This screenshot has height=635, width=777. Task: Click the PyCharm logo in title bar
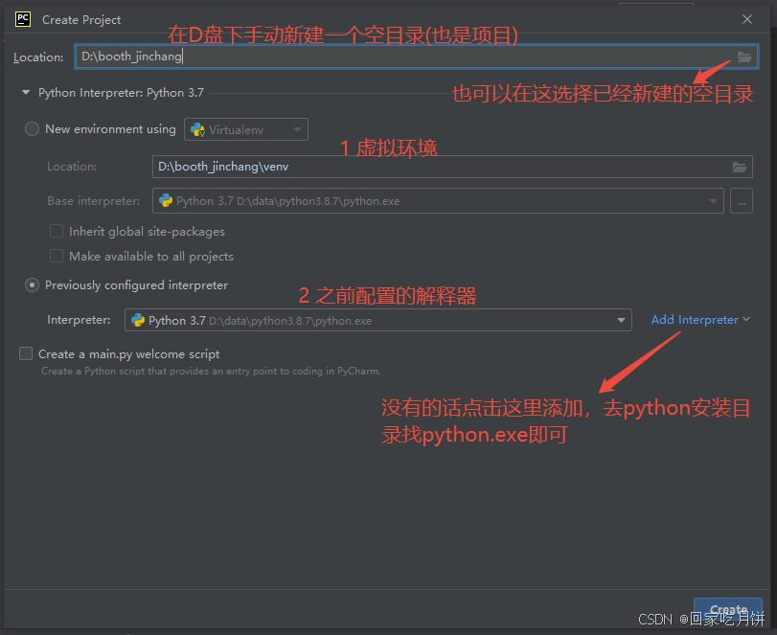(23, 19)
